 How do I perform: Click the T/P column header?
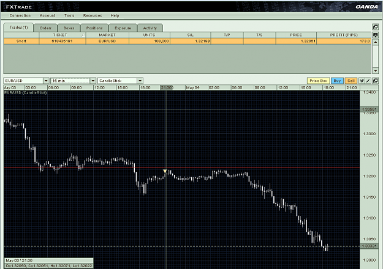point(227,35)
